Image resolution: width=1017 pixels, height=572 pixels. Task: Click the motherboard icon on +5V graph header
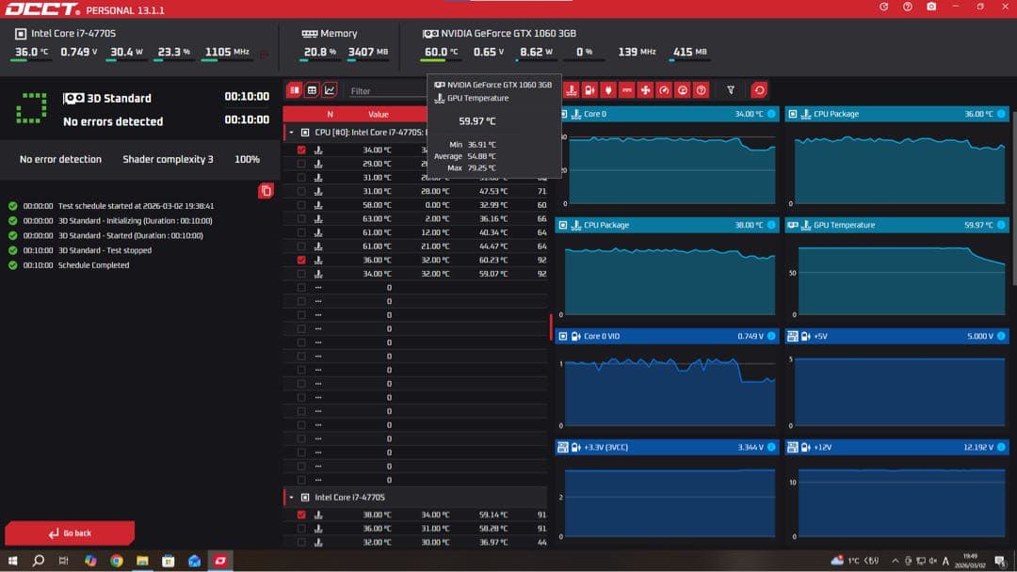point(793,336)
